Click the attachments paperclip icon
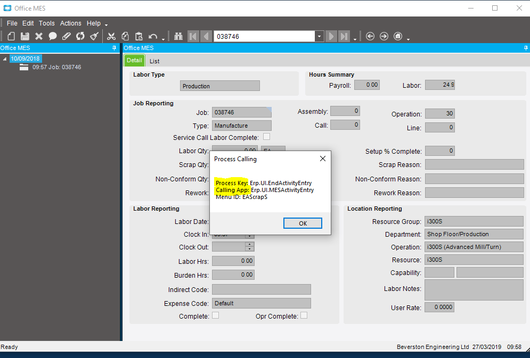The height and width of the screenshot is (358, 530). (66, 36)
